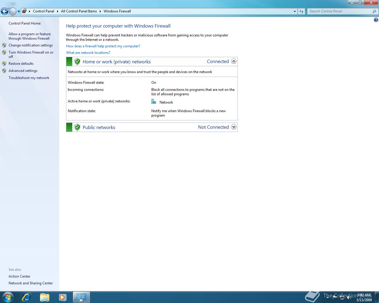Click the Control Panel taskbar button
379x303 pixels.
click(81, 297)
